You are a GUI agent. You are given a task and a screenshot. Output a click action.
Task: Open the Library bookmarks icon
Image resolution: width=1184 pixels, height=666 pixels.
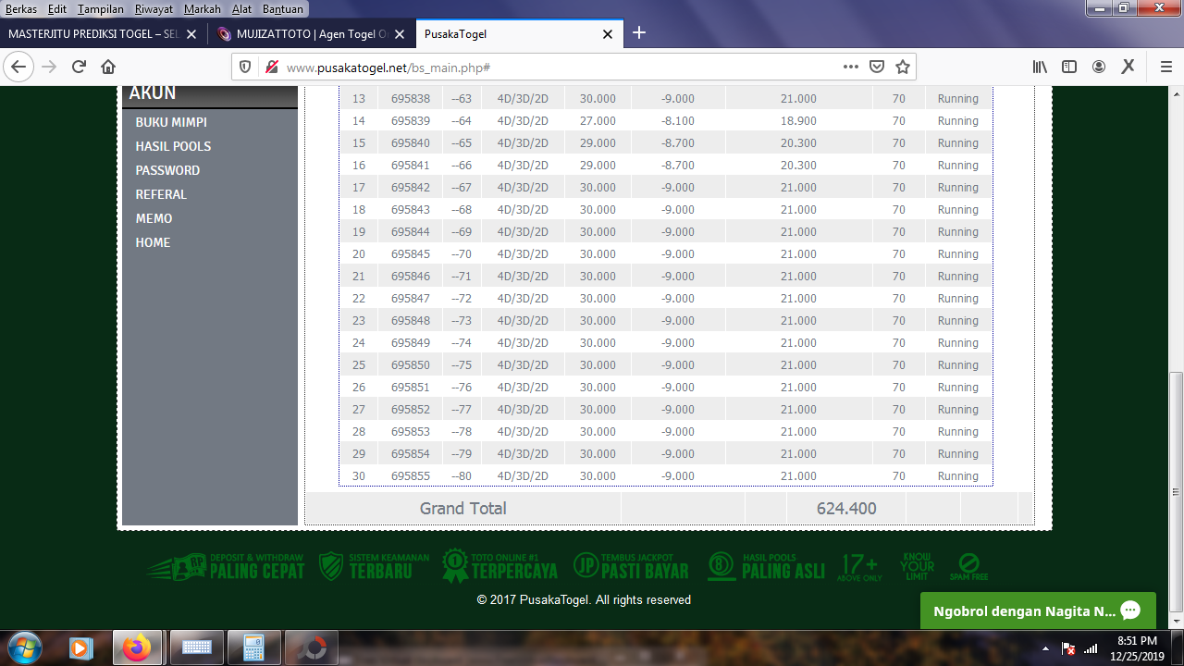click(x=1040, y=67)
